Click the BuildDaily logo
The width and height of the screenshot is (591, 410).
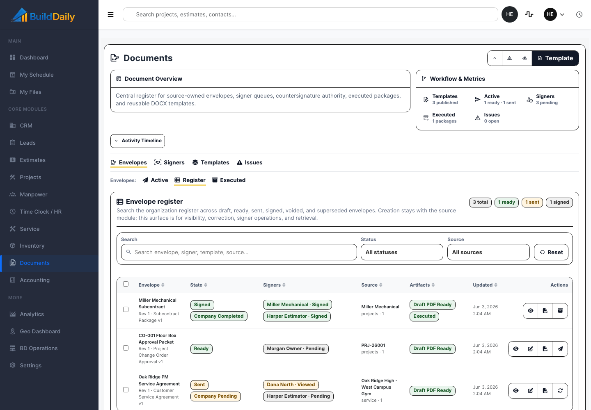tap(43, 16)
